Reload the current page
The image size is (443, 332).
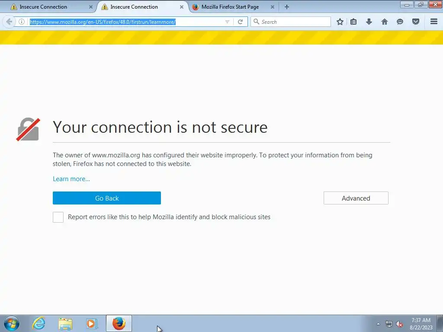click(x=240, y=22)
